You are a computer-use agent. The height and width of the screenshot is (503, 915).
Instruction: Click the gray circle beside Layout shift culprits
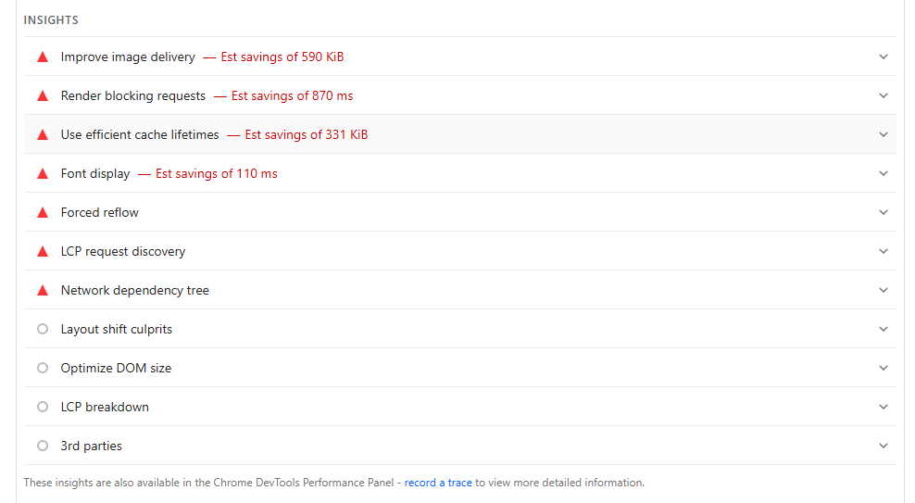pyautogui.click(x=43, y=329)
